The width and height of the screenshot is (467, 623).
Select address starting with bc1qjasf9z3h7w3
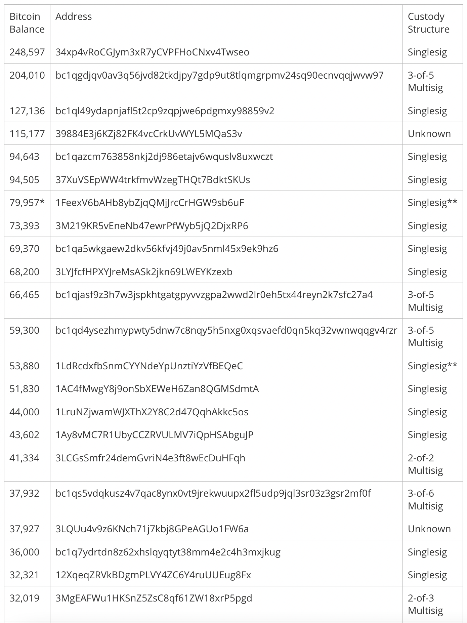(x=214, y=295)
